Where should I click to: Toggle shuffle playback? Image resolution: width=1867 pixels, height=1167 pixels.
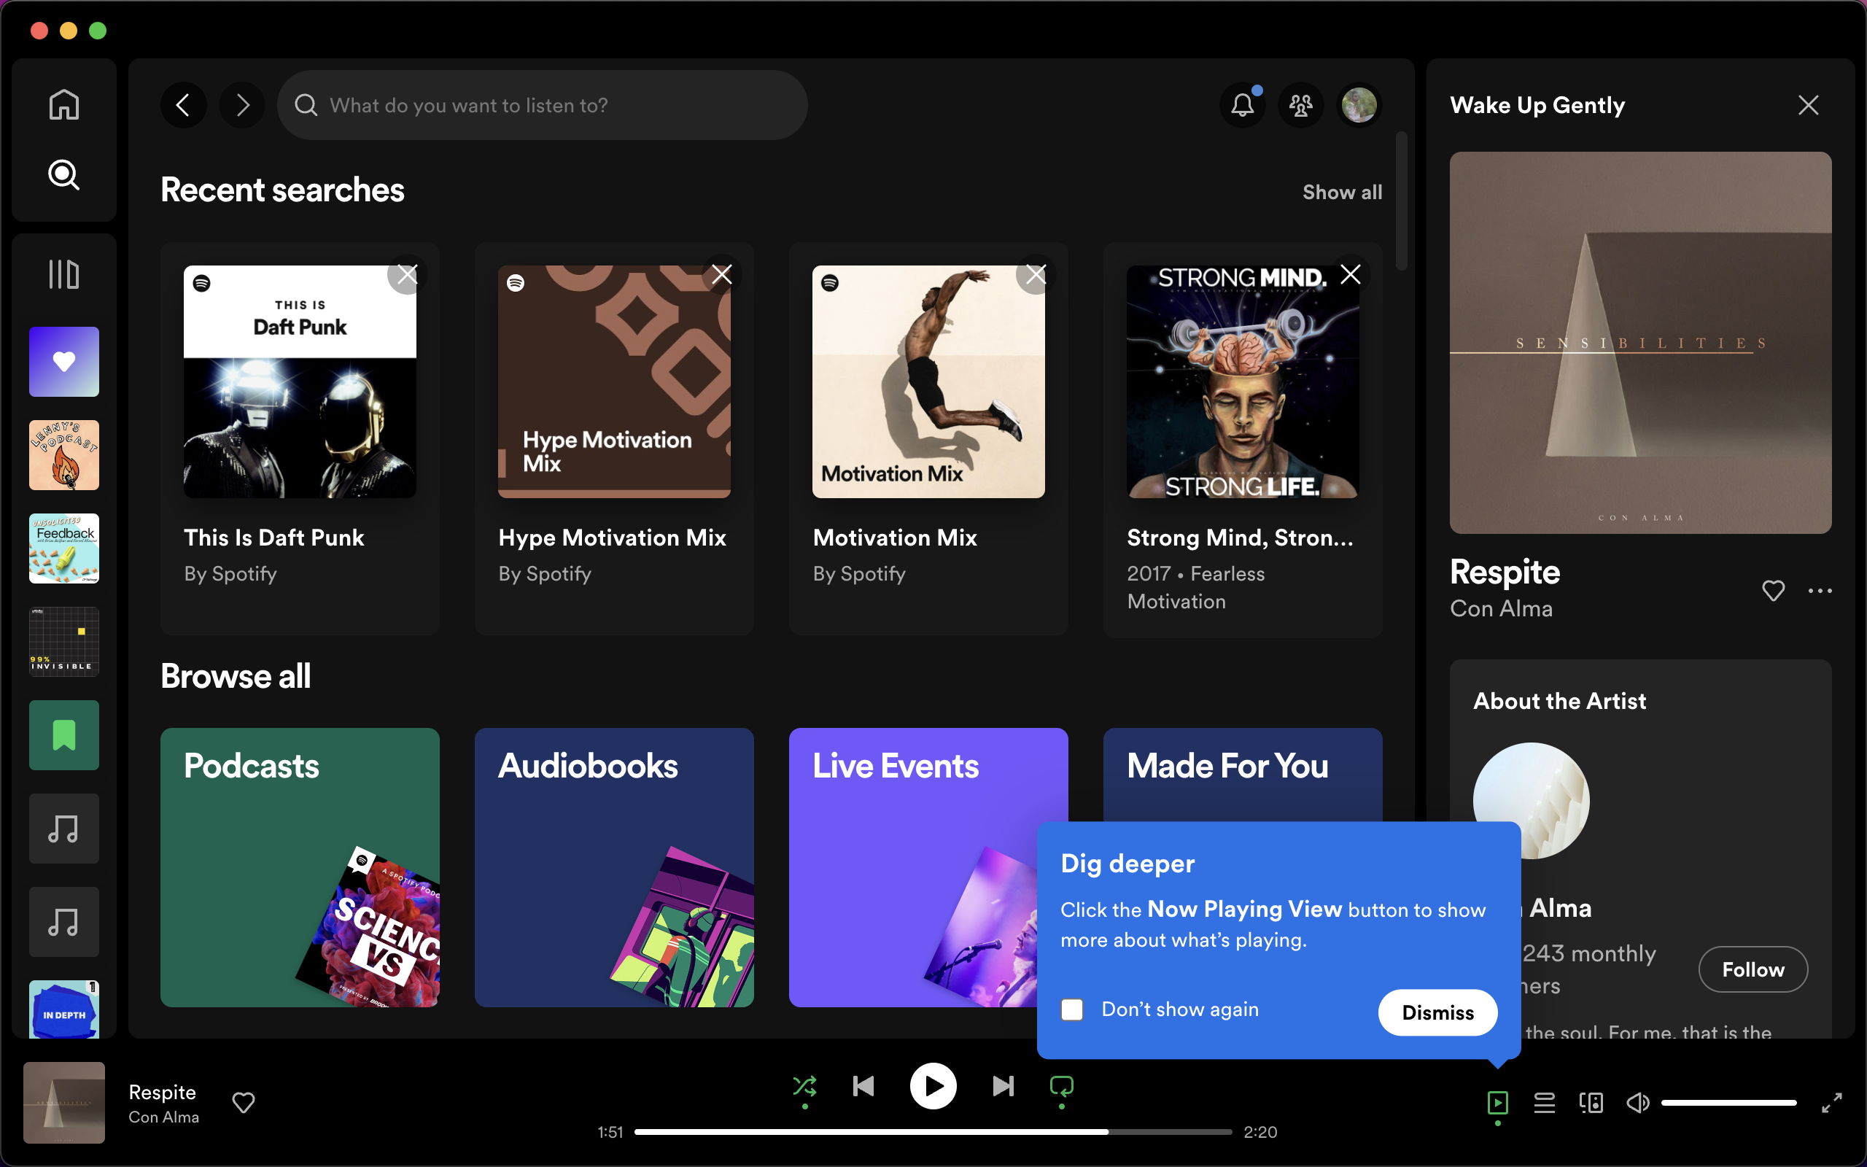click(804, 1087)
